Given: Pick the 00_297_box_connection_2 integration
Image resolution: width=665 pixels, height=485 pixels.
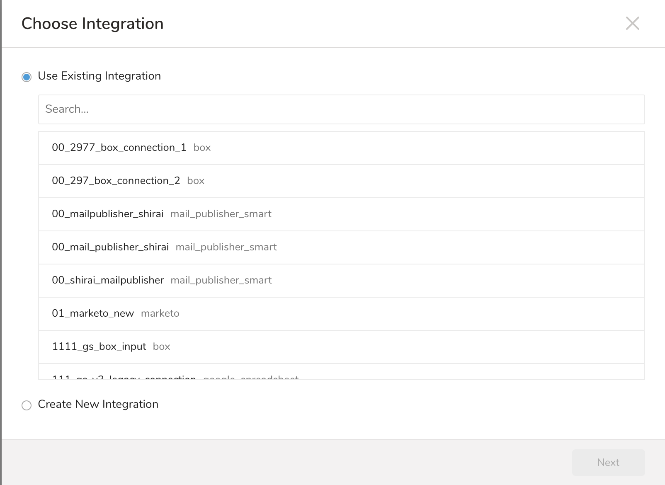Looking at the screenshot, I should 116,181.
